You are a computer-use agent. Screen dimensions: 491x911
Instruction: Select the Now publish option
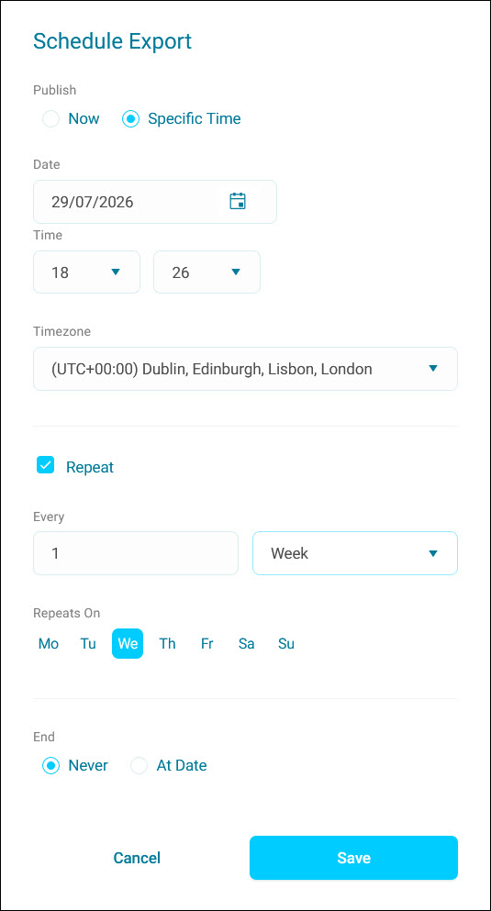pos(51,119)
